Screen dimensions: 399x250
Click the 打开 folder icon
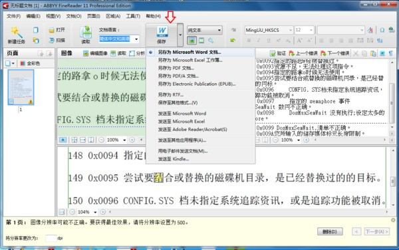point(52,31)
